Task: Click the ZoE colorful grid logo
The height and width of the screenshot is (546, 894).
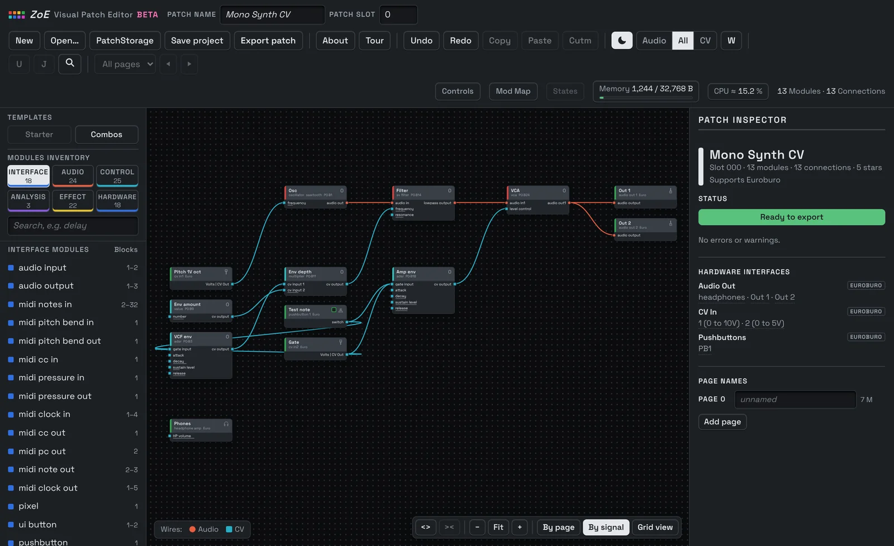Action: [16, 15]
